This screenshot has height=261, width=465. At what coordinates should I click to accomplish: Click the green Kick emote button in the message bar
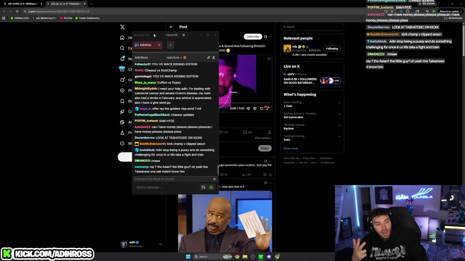(x=211, y=187)
